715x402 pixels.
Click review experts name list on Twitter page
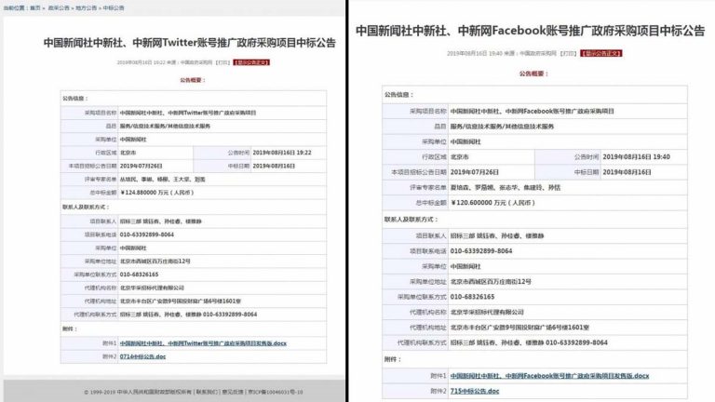(x=162, y=180)
